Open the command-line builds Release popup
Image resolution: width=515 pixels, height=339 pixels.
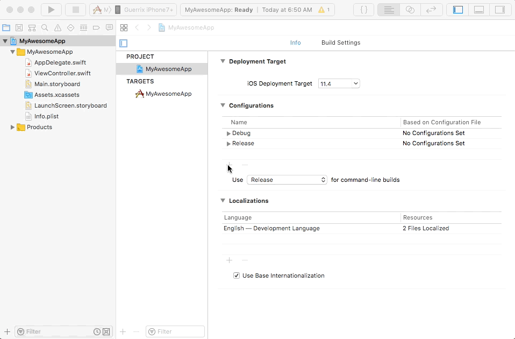(287, 180)
